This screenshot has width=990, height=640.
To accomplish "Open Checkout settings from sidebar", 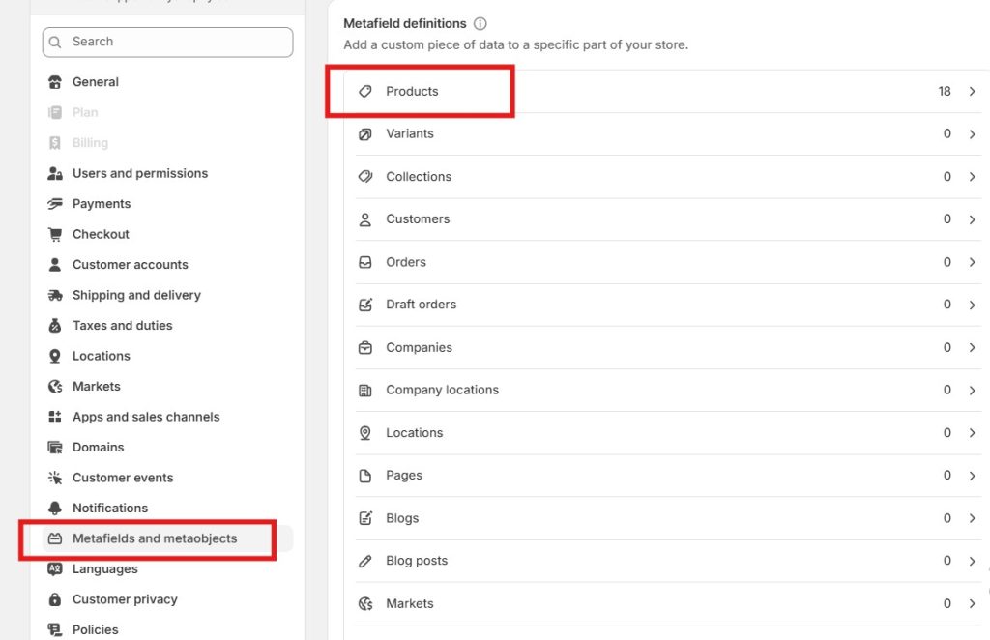I will [x=100, y=234].
